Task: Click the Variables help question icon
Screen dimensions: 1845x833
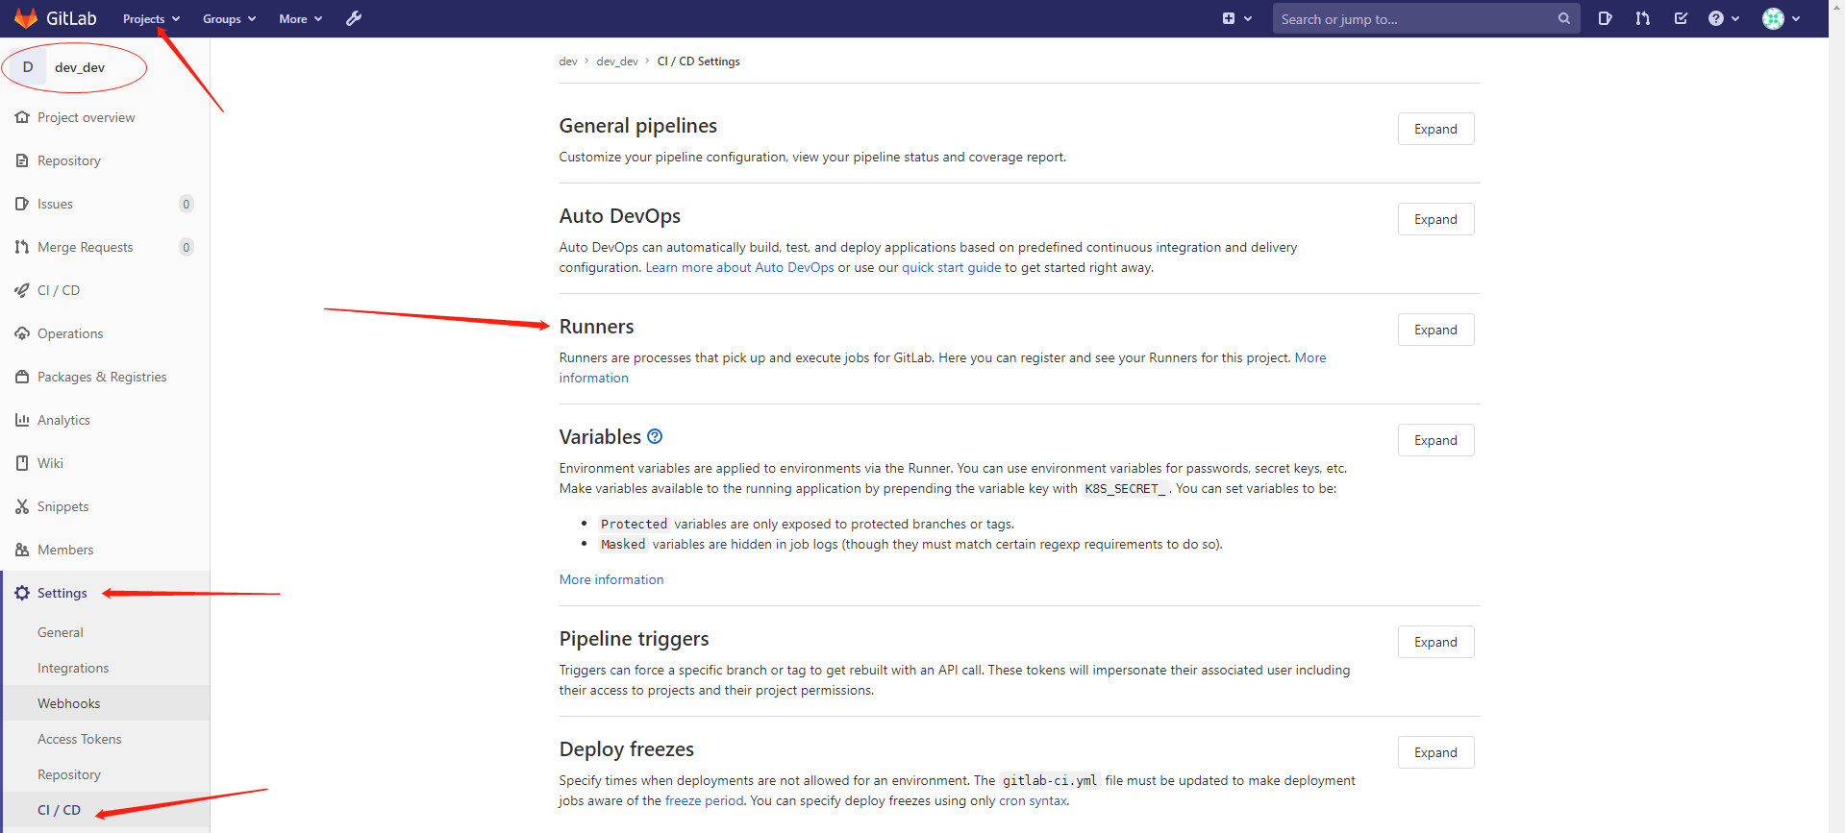Action: [x=655, y=436]
